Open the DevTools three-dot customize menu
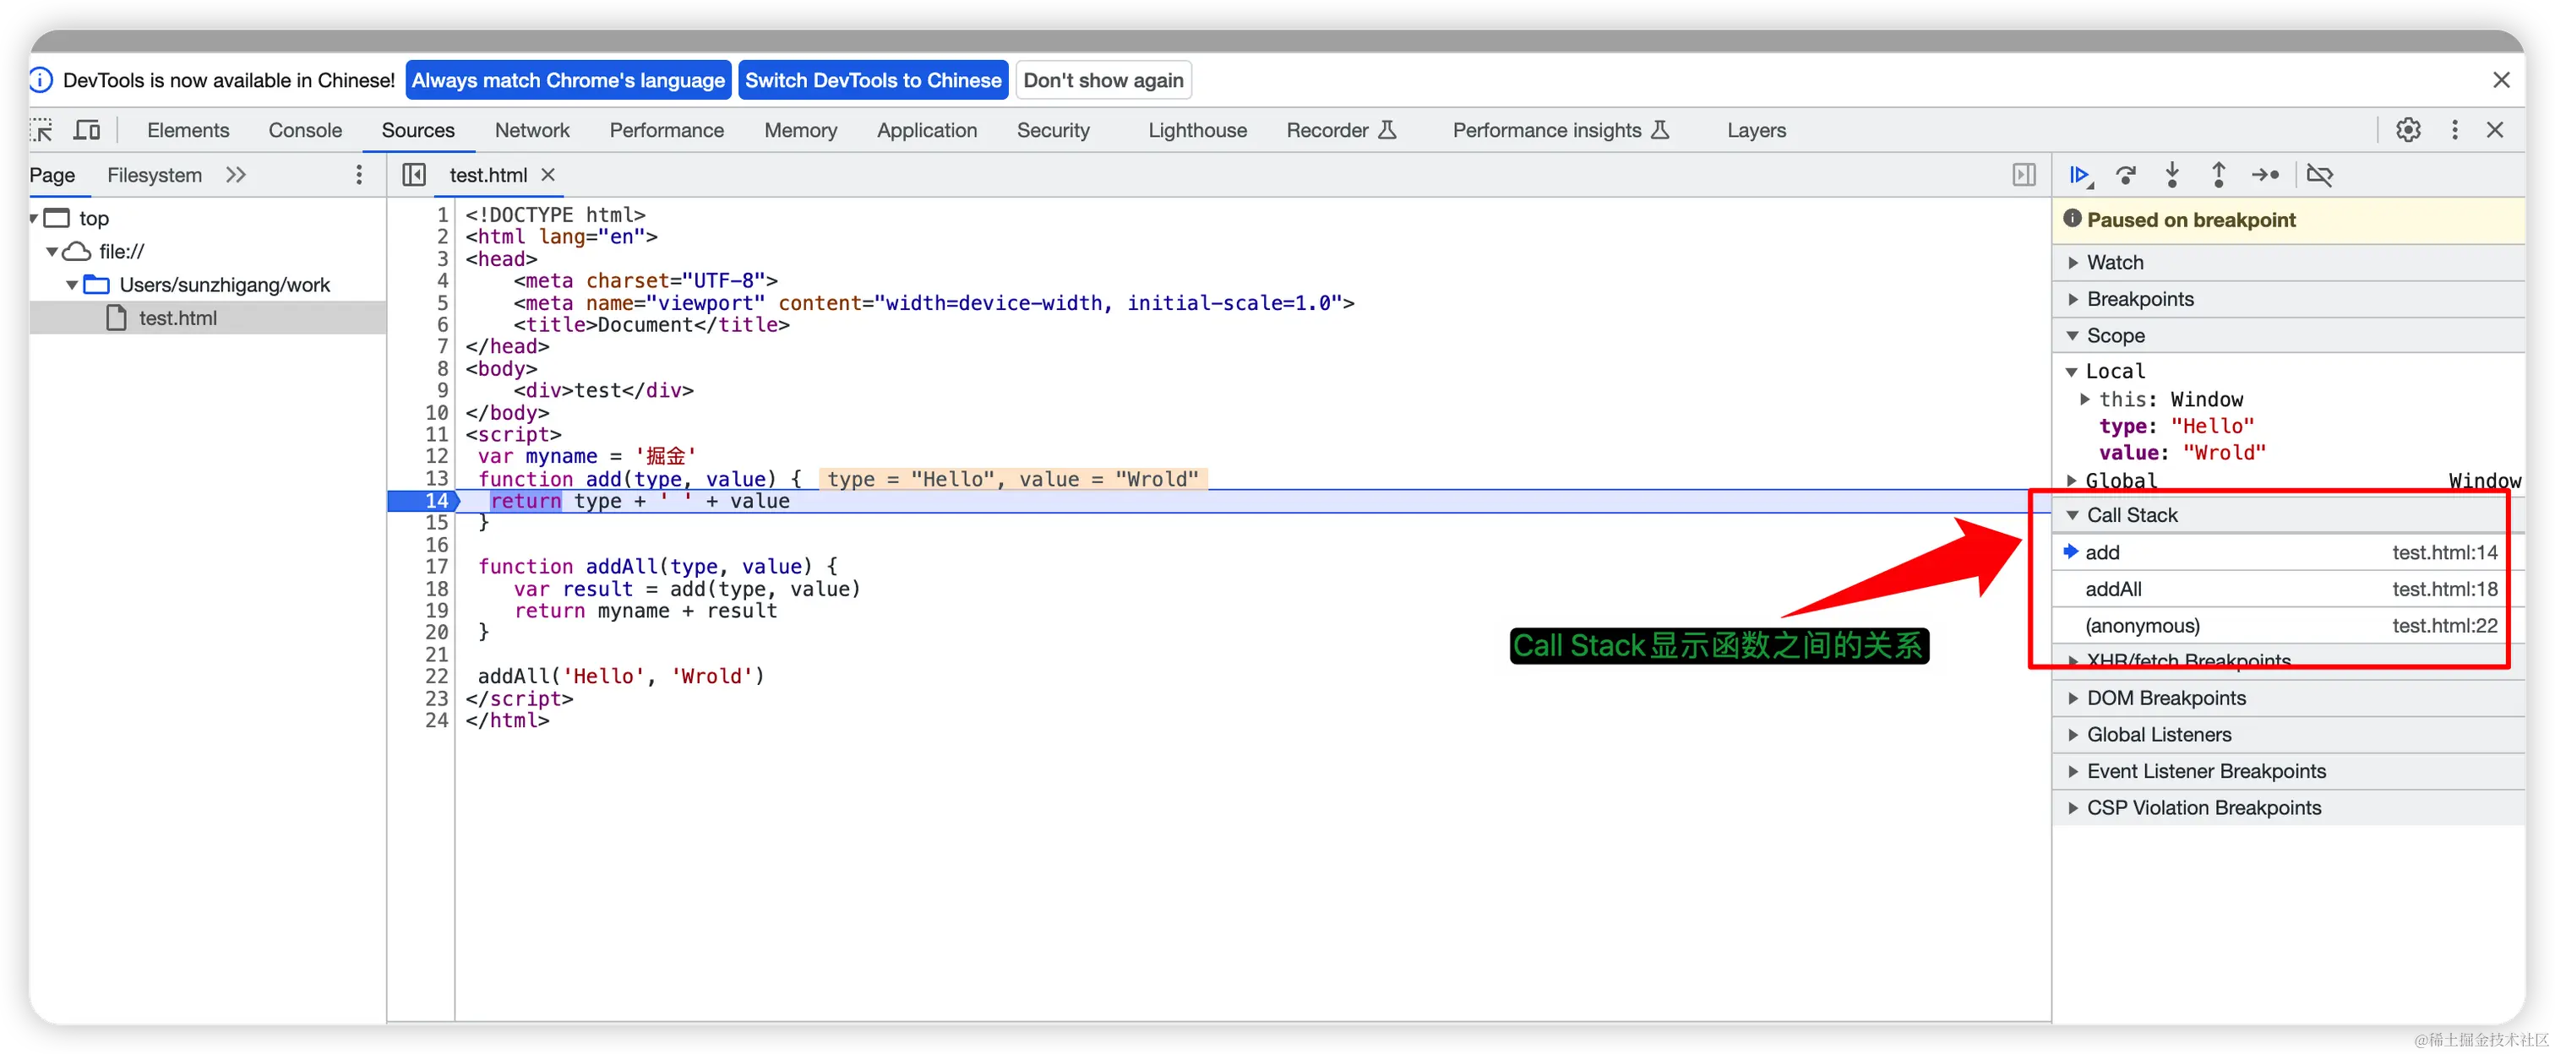 pos(2454,130)
